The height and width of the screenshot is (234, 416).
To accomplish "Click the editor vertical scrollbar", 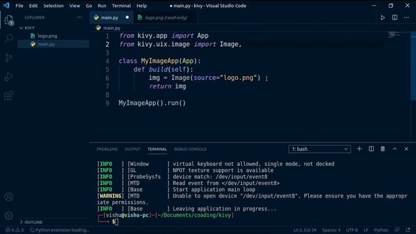I will coord(413,66).
